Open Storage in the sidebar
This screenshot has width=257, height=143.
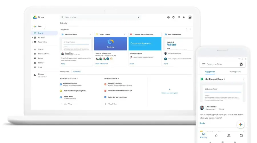tap(41, 74)
